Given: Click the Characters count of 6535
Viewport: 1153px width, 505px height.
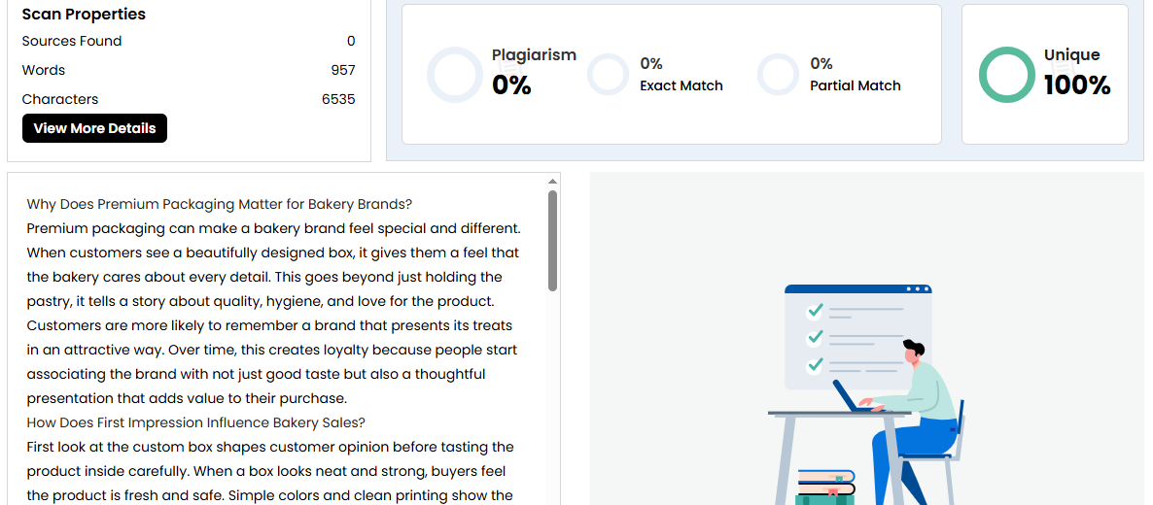Looking at the screenshot, I should click(338, 99).
